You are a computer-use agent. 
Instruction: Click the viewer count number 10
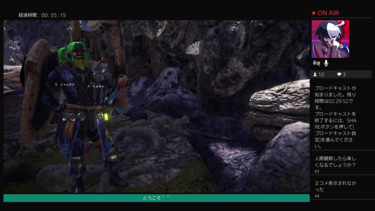321,75
